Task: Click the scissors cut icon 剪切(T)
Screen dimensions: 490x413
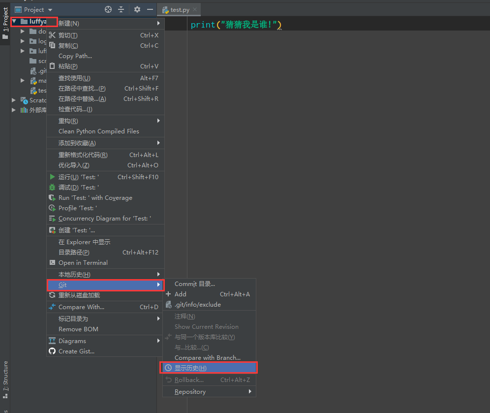Action: coord(52,35)
